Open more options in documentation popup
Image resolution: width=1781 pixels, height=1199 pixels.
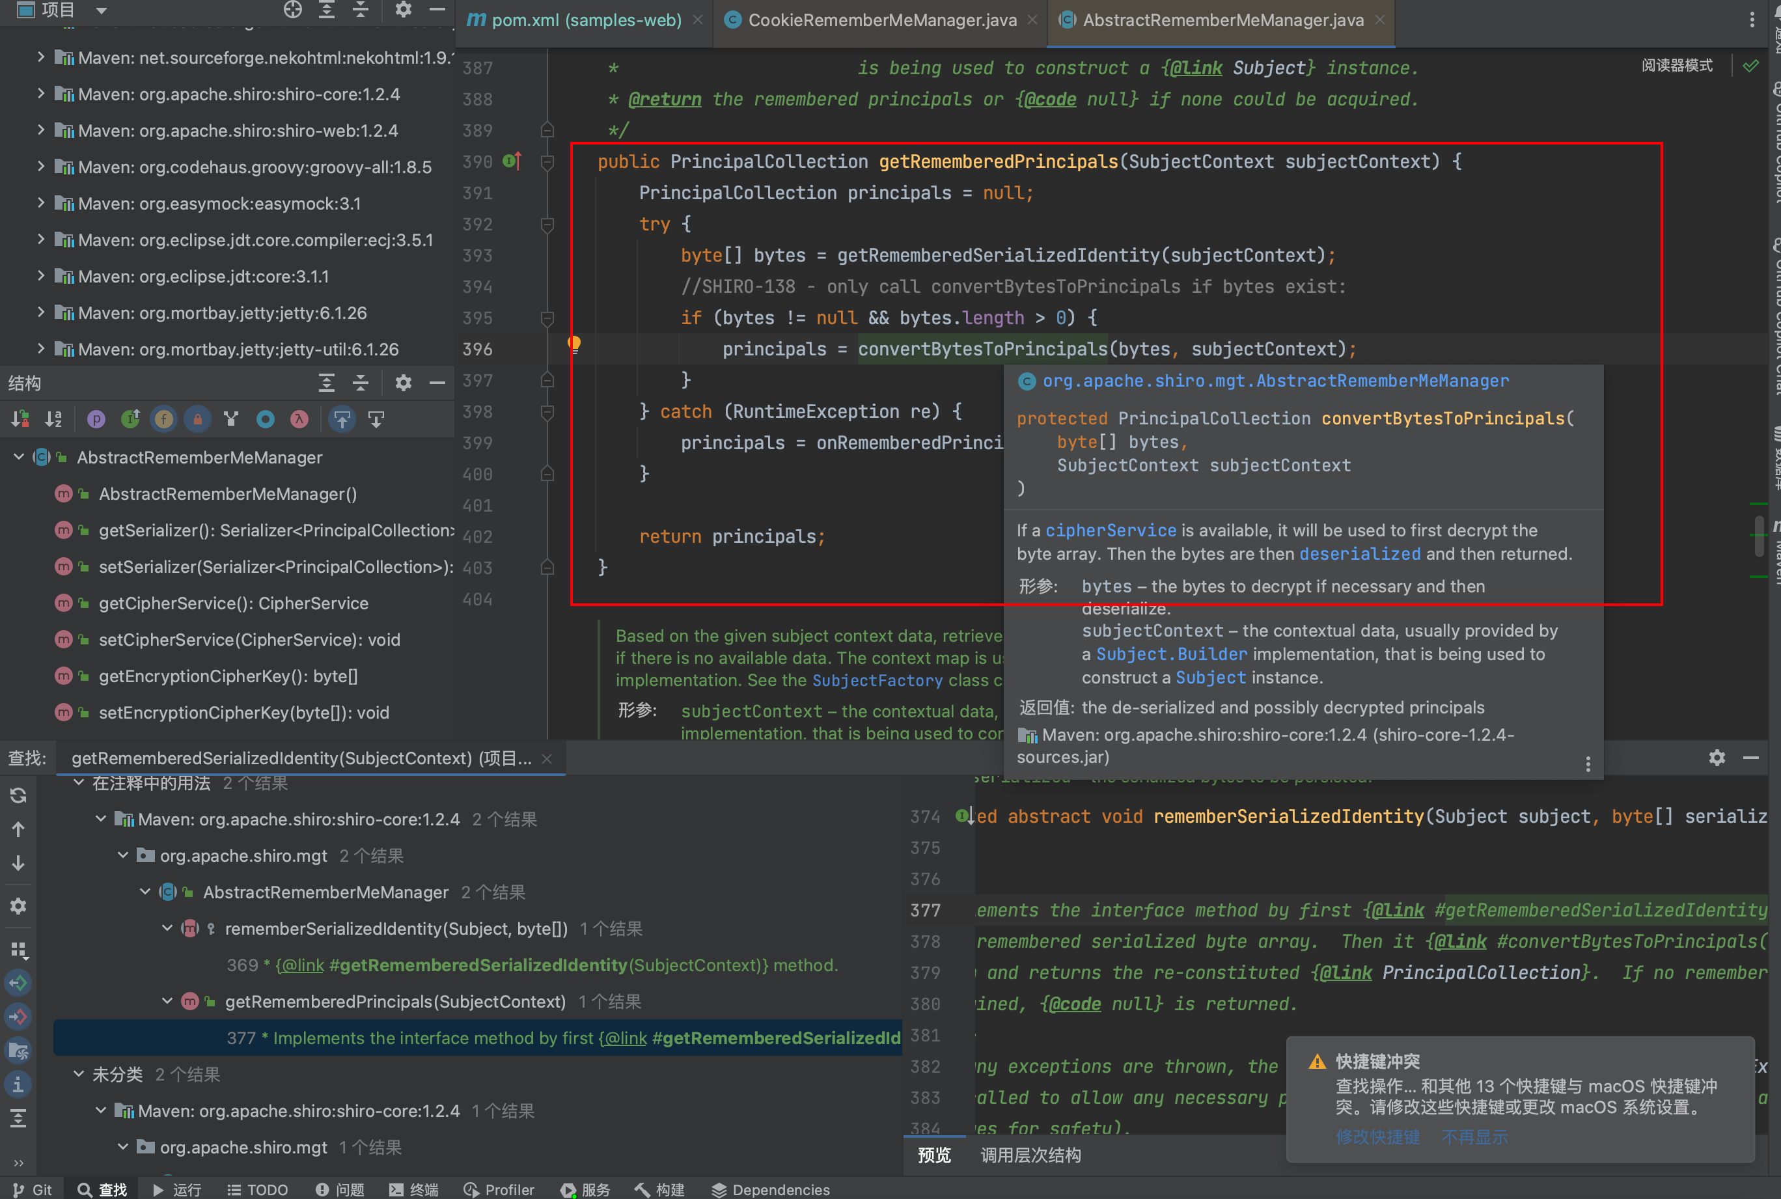1588,764
